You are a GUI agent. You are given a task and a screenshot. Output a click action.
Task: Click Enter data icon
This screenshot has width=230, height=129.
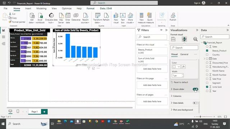(x=68, y=18)
